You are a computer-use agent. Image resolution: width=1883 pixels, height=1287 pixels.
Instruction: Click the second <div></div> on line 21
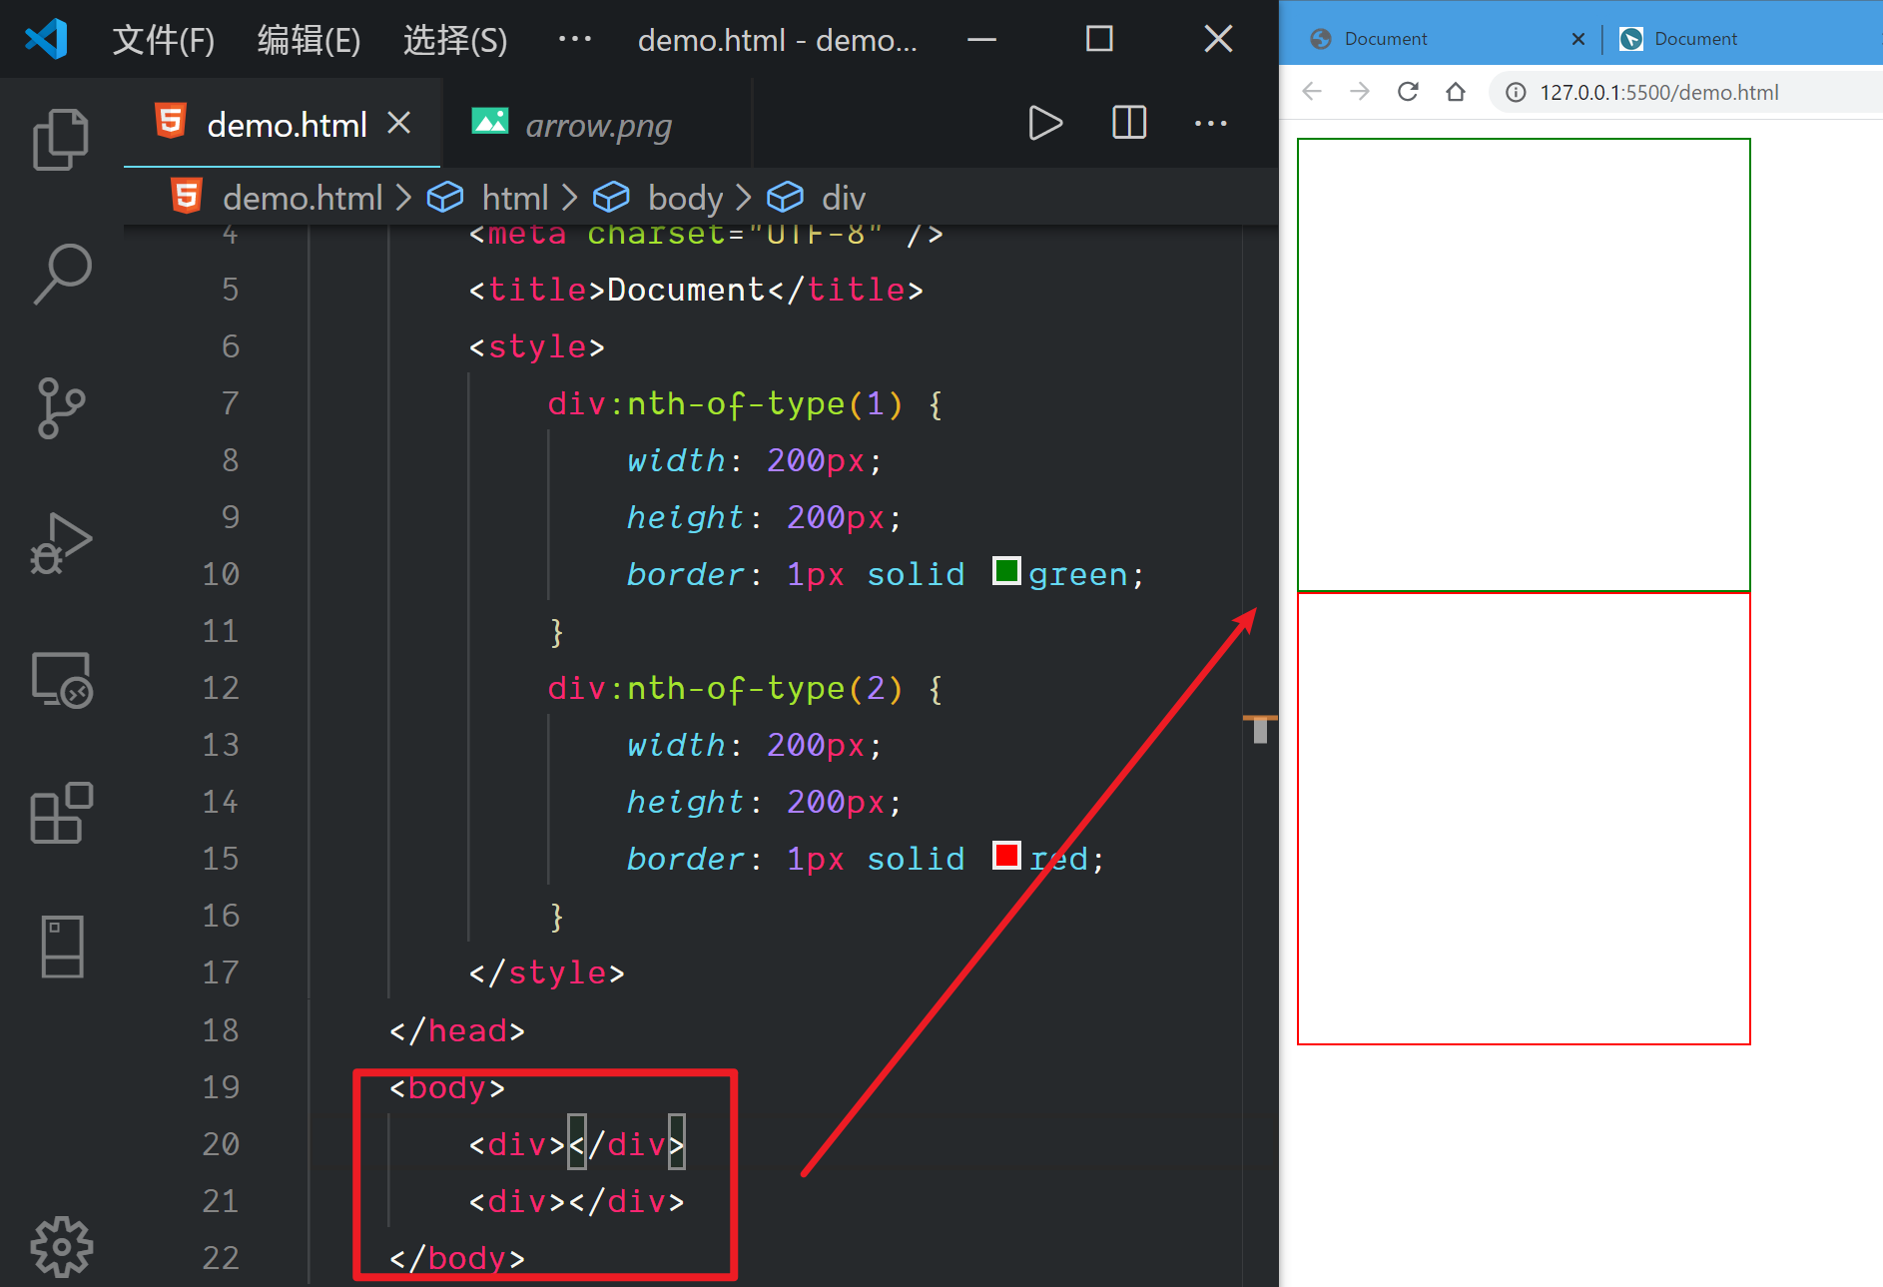[x=576, y=1201]
